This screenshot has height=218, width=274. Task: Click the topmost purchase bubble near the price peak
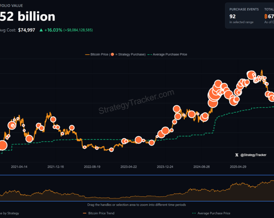[251, 75]
